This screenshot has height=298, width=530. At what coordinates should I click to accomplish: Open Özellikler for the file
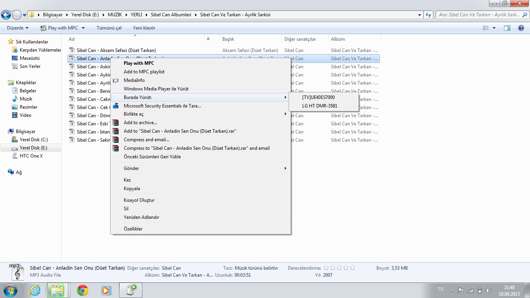133,229
